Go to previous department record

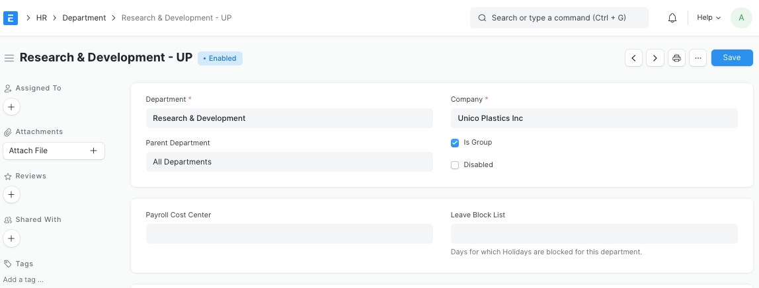(x=634, y=58)
